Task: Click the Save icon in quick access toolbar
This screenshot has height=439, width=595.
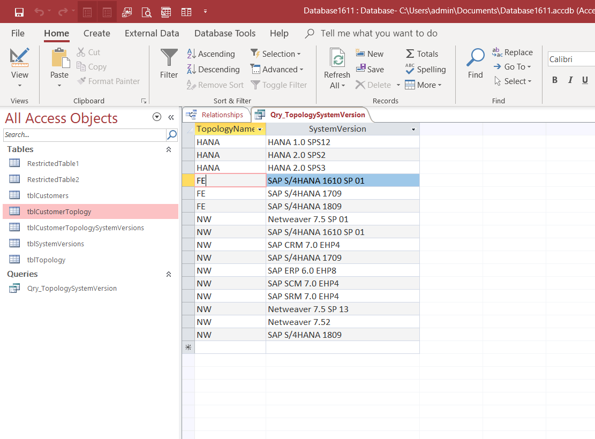Action: [x=19, y=12]
